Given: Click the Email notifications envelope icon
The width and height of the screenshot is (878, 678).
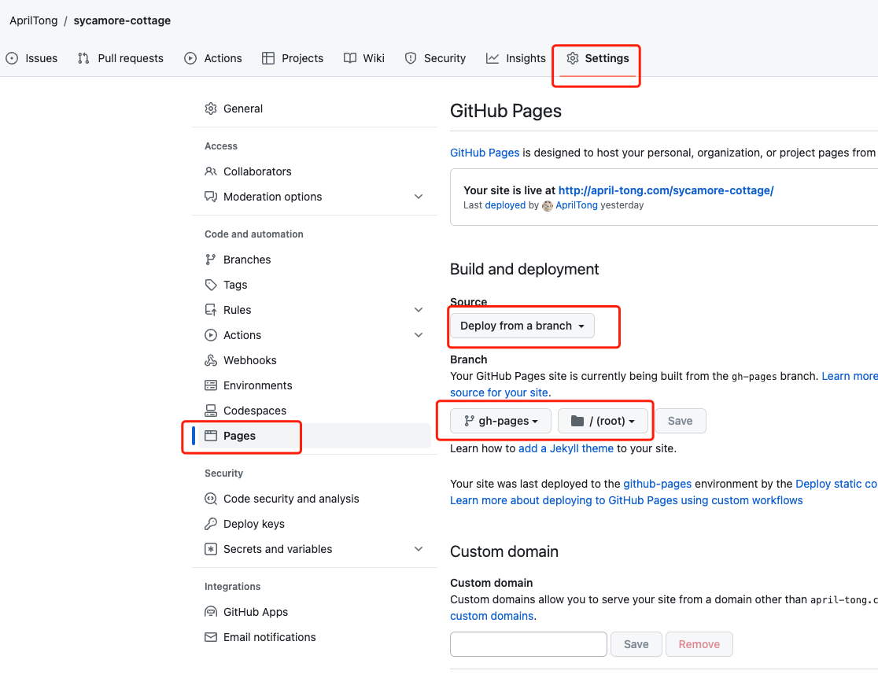Looking at the screenshot, I should (211, 637).
